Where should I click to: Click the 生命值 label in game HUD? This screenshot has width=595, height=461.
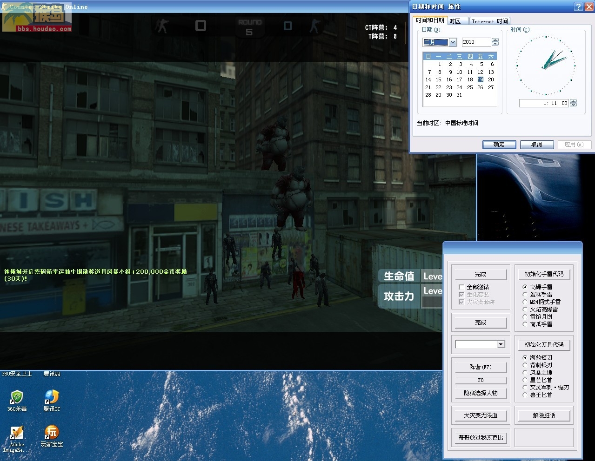click(399, 276)
